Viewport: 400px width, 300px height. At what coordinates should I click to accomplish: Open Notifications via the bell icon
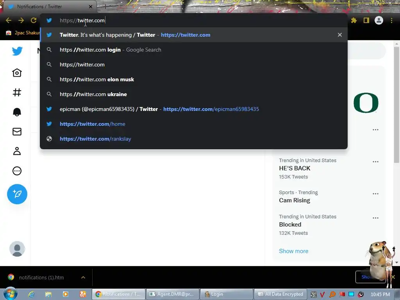point(17,112)
